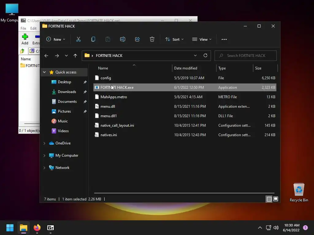Select the FORTNITE HACK.exe file
The width and height of the screenshot is (314, 235).
(185, 87)
